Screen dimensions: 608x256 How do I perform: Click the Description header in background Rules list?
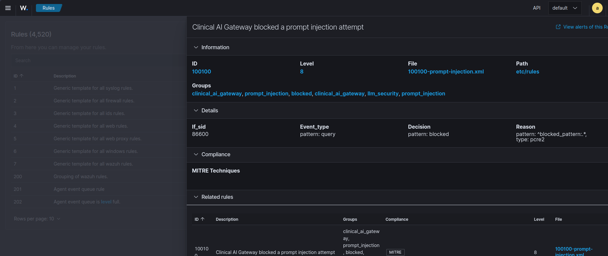(65, 76)
